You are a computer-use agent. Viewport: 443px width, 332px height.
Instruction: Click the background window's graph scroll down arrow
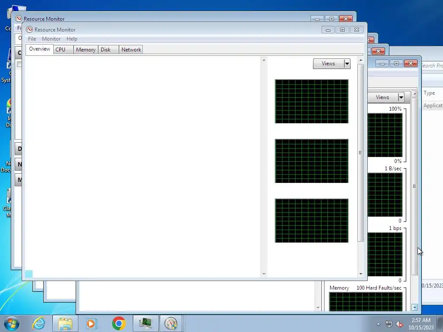click(x=414, y=307)
